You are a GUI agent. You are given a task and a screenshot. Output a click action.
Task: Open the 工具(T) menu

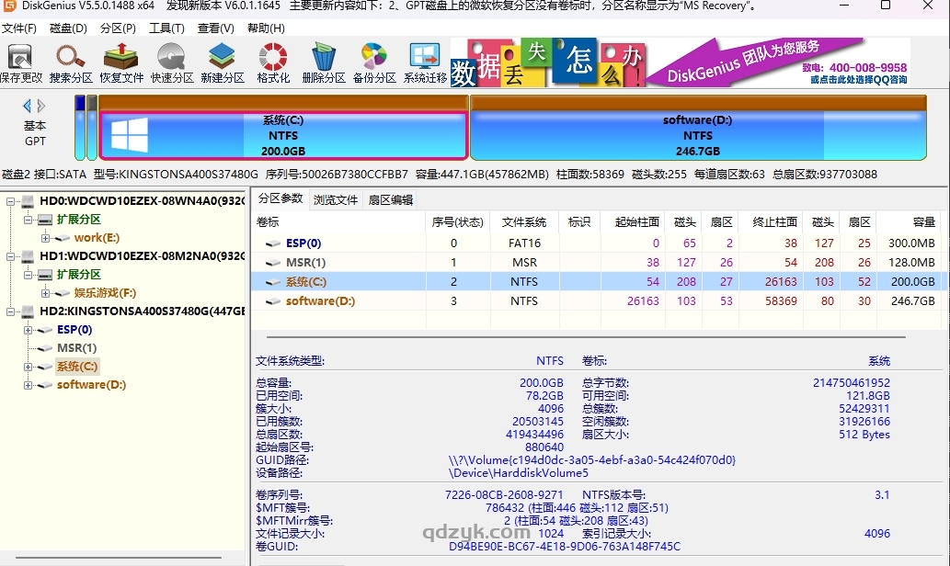point(166,28)
